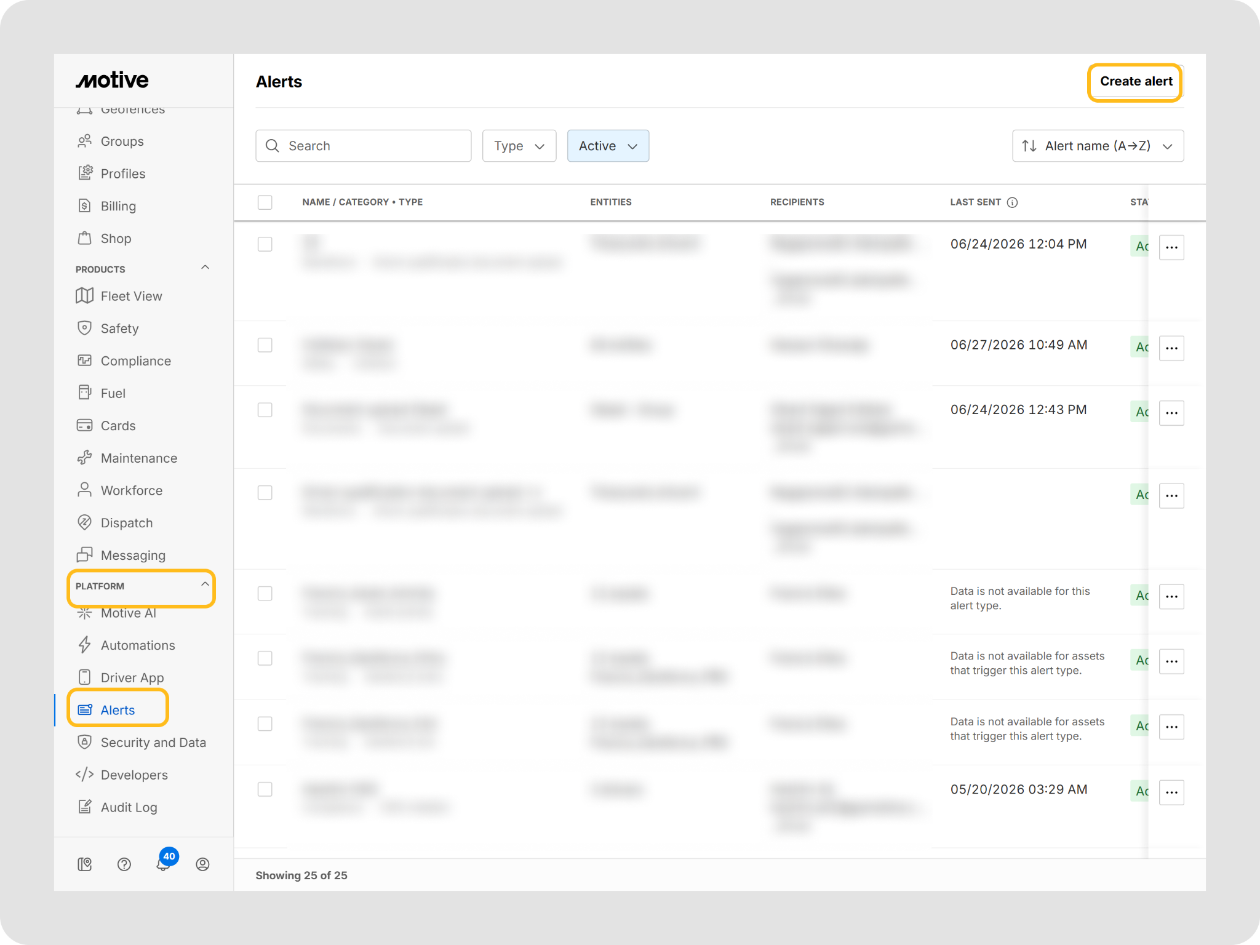This screenshot has width=1260, height=945.
Task: Tick the select-all checkbox in table header
Action: 265,202
